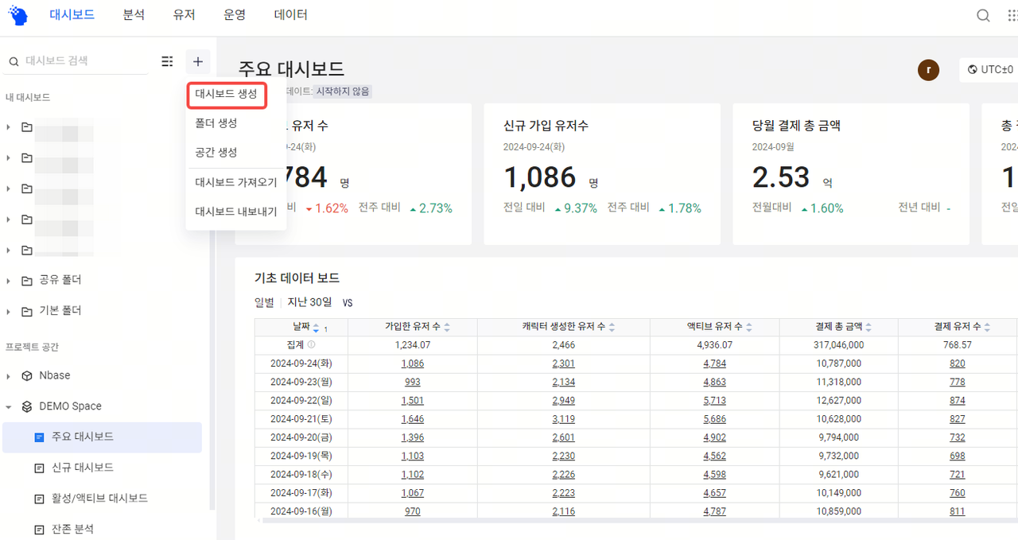Open the 운영 top tab
Viewport: 1018px width, 540px height.
click(x=235, y=15)
